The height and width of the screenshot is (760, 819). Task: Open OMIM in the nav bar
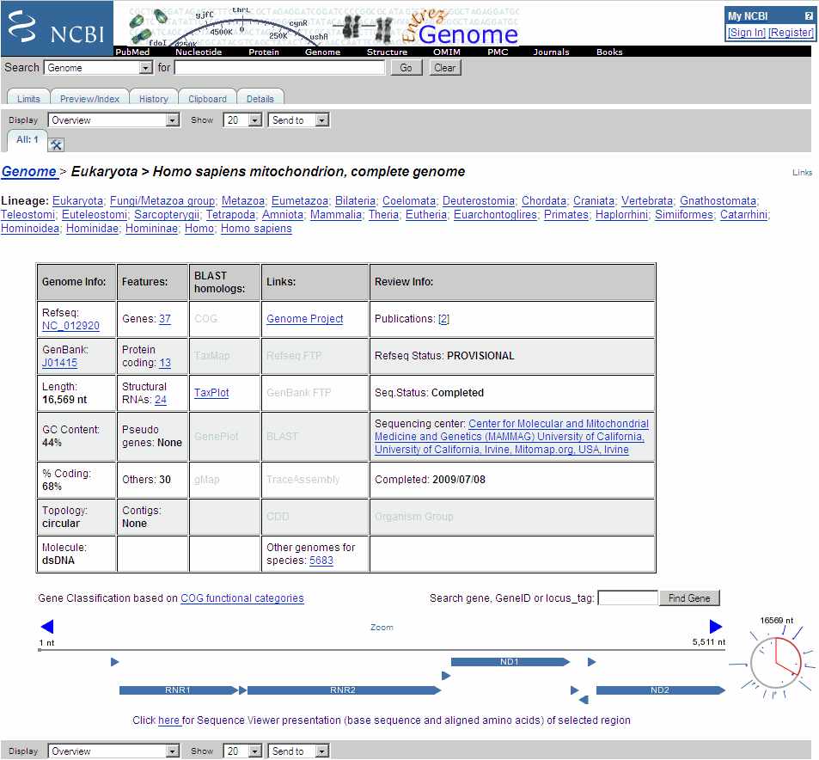click(447, 52)
